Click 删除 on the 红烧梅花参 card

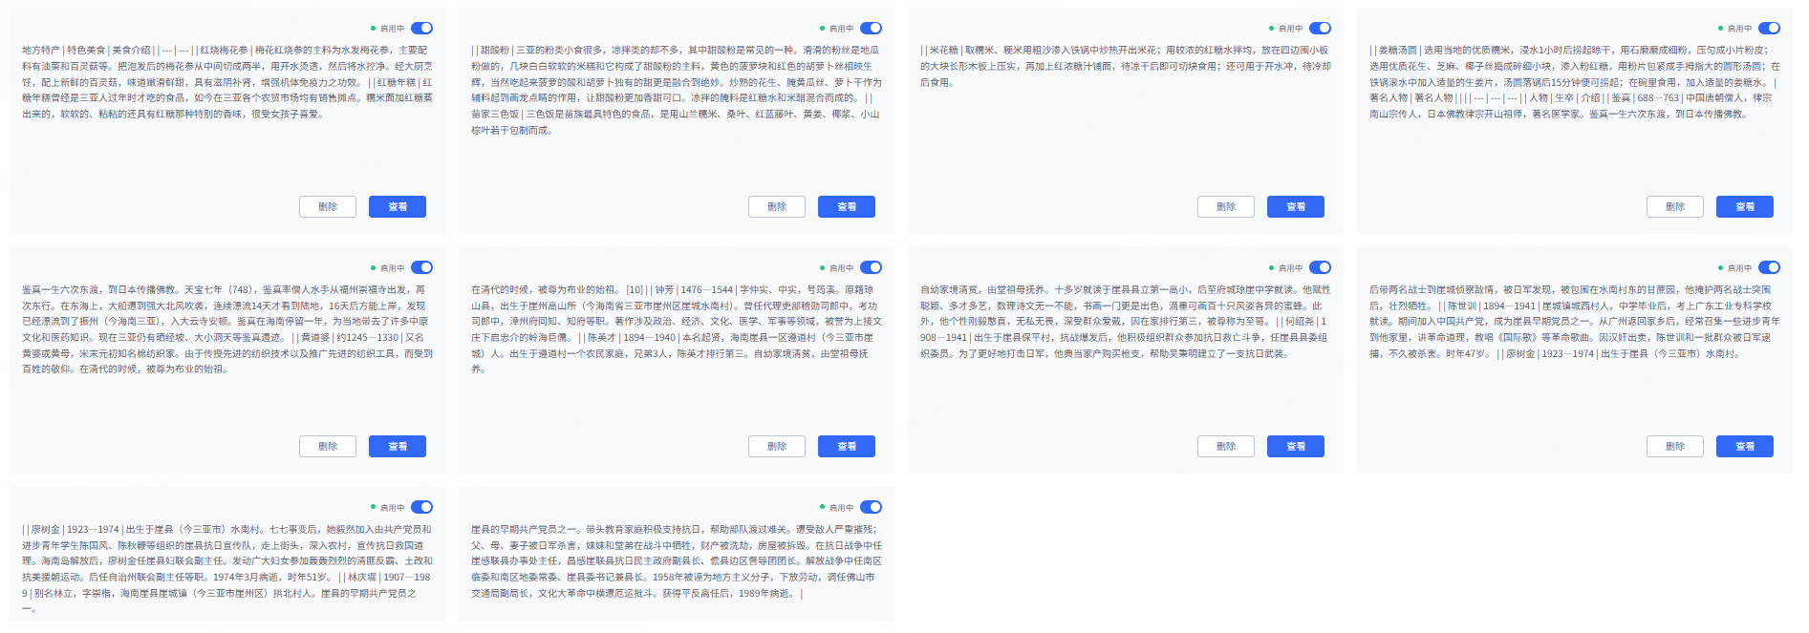(x=328, y=207)
